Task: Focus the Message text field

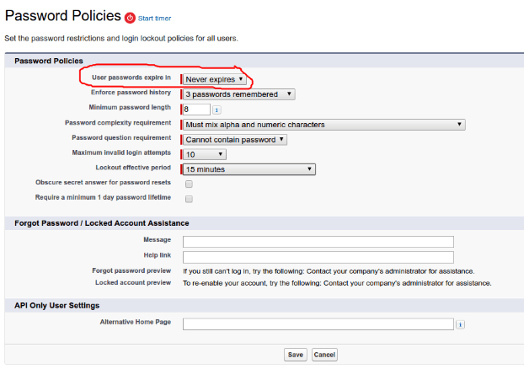Action: pos(318,242)
